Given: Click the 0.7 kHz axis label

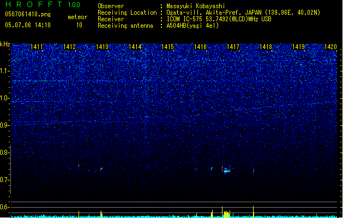Looking at the screenshot, I should (x=5, y=180).
